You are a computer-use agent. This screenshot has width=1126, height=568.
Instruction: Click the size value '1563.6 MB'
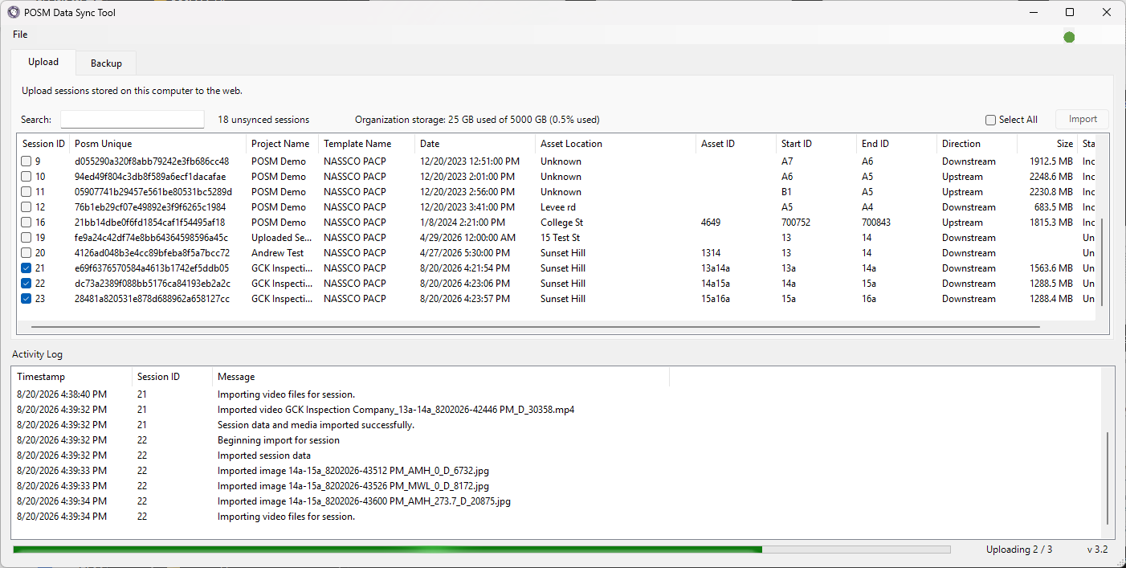[x=1051, y=268]
